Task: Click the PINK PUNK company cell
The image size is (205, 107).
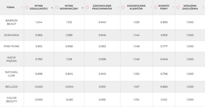Action: [x=12, y=46]
